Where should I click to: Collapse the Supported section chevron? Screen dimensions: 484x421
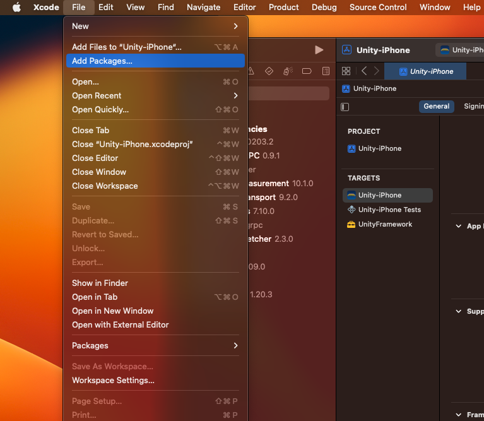pos(459,311)
